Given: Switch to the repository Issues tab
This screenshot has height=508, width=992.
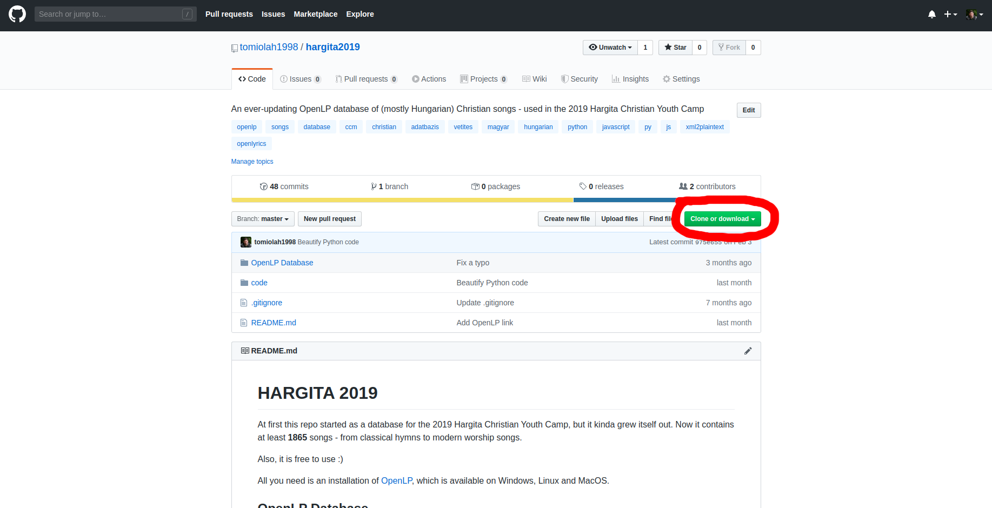Looking at the screenshot, I should pyautogui.click(x=300, y=79).
